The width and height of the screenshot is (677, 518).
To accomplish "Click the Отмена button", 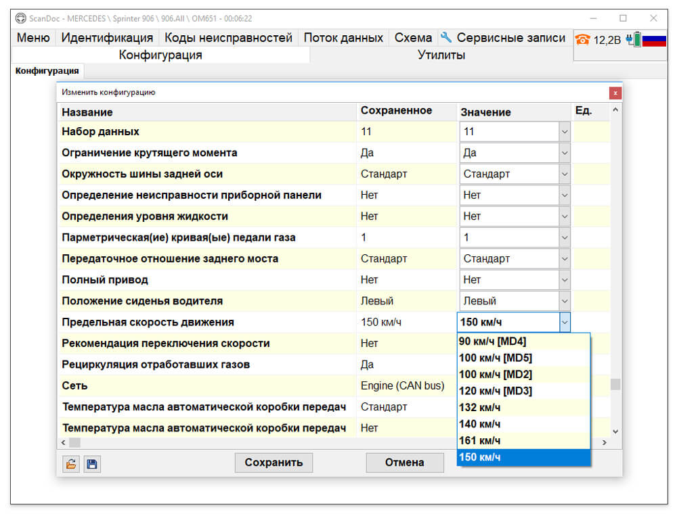I will point(405,463).
